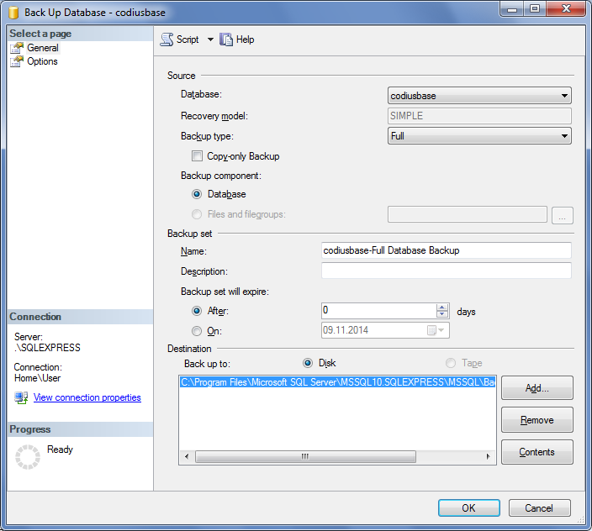The width and height of the screenshot is (592, 531).
Task: Click the Options page icon
Action: pos(17,61)
